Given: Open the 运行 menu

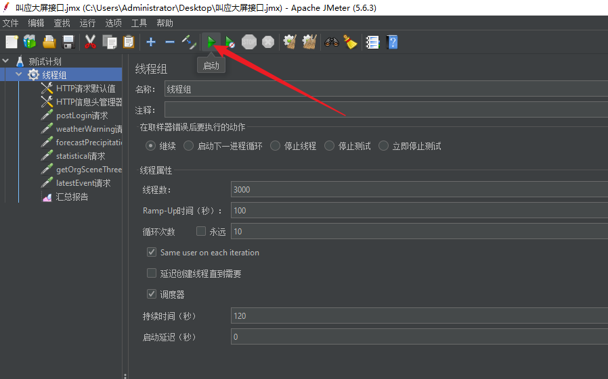Looking at the screenshot, I should click(x=87, y=23).
